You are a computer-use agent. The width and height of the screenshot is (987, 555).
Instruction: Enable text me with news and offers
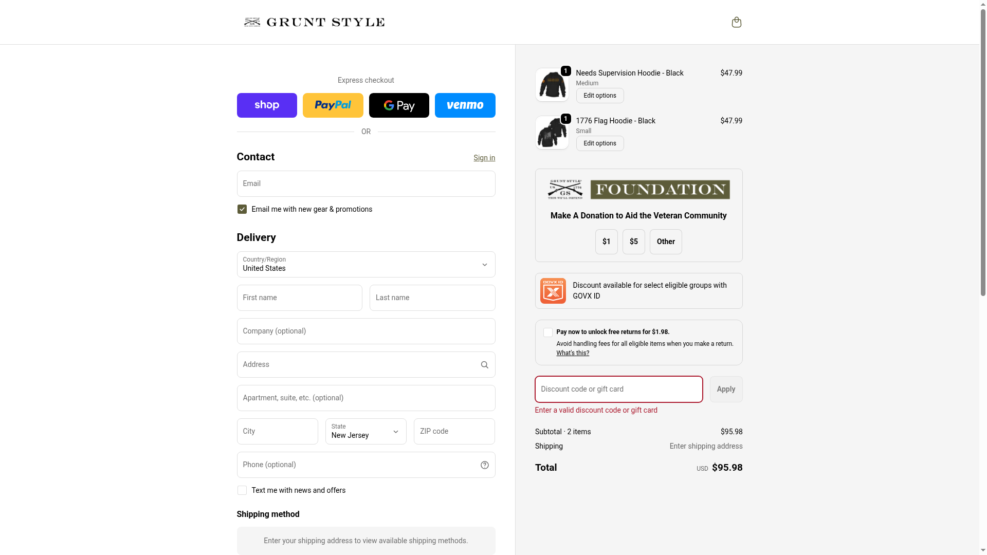tap(242, 490)
